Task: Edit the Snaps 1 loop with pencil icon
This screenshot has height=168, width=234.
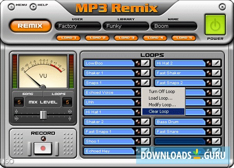Action: tap(145, 83)
